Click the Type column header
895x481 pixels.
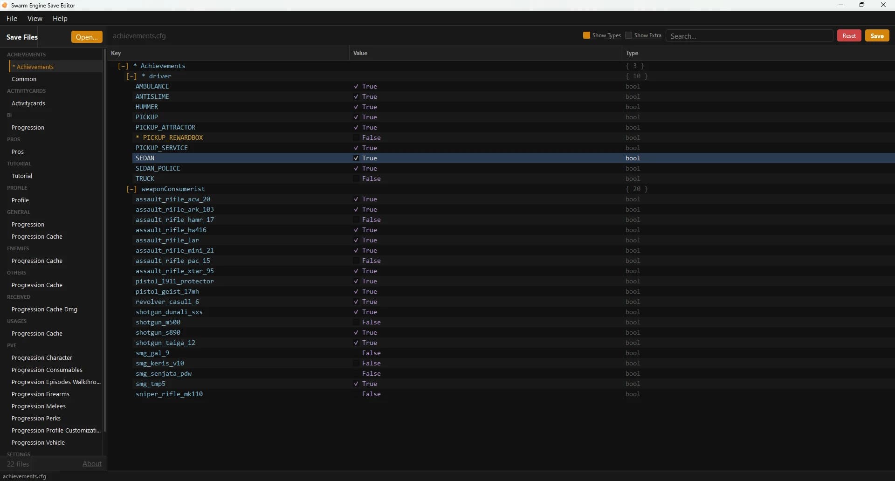tap(758, 53)
